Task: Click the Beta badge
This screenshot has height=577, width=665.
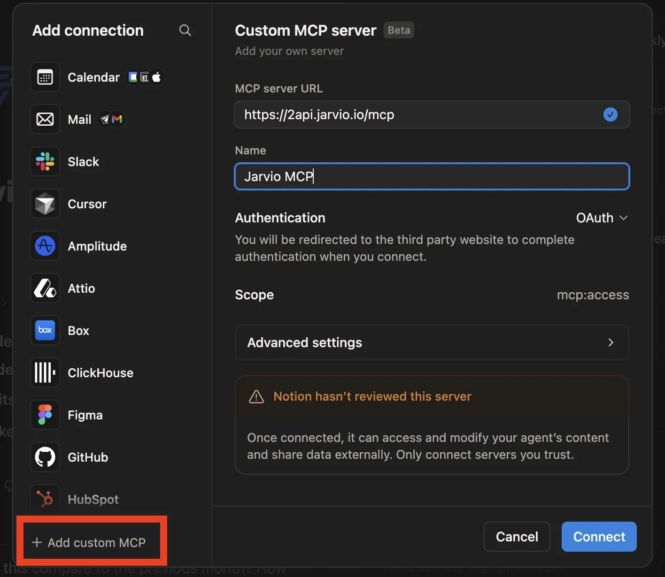Action: tap(399, 30)
